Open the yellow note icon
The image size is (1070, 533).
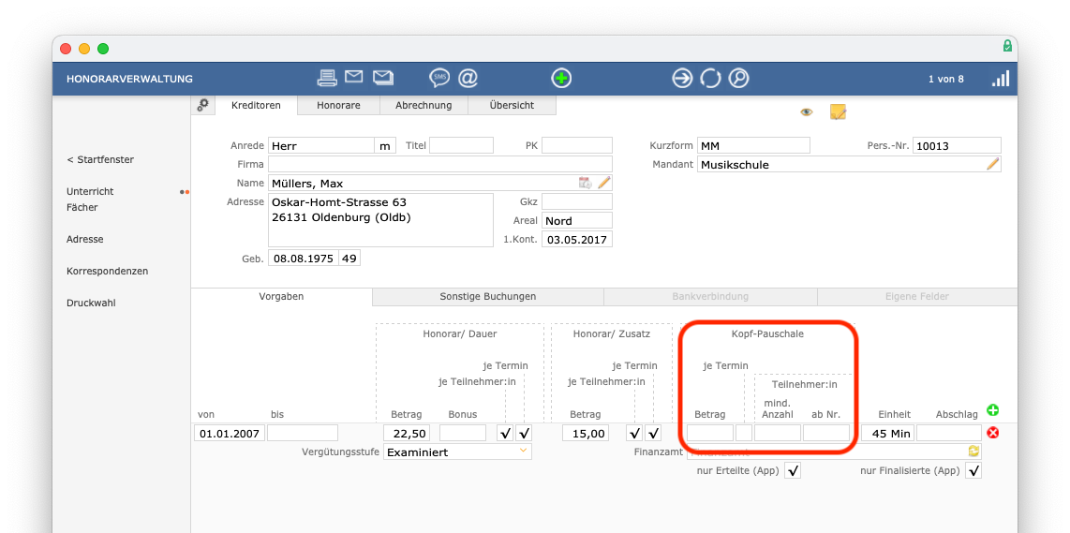tap(838, 112)
